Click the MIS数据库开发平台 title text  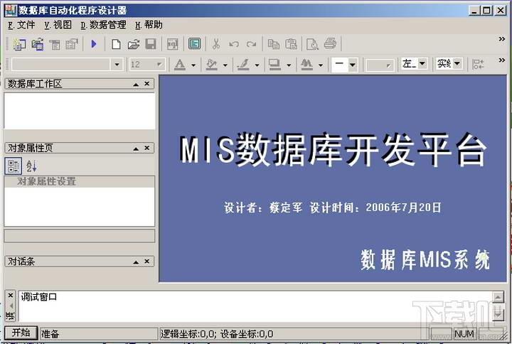(x=333, y=150)
